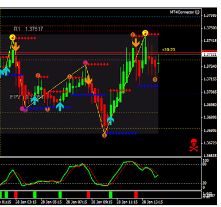Viewport: 221px width, 207px height.
Task: Click the latest green candle on the chart
Action: coord(158,63)
